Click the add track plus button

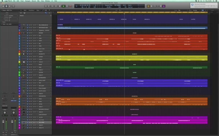pyautogui.click(x=21, y=13)
